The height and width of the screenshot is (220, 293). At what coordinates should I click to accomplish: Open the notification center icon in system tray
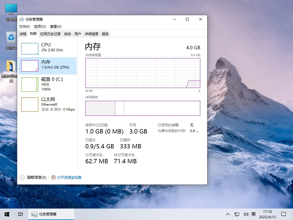[283, 214]
